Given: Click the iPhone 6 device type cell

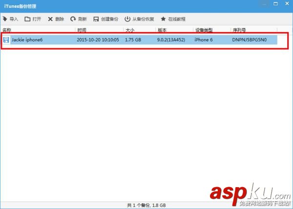Looking at the screenshot, I should click(x=204, y=40).
